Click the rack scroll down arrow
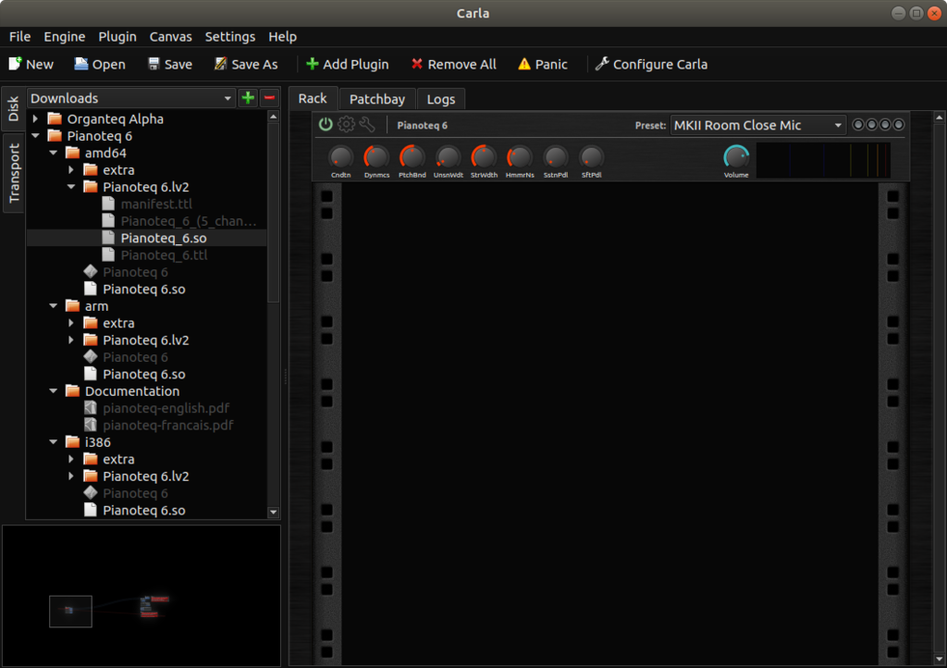 (940, 659)
